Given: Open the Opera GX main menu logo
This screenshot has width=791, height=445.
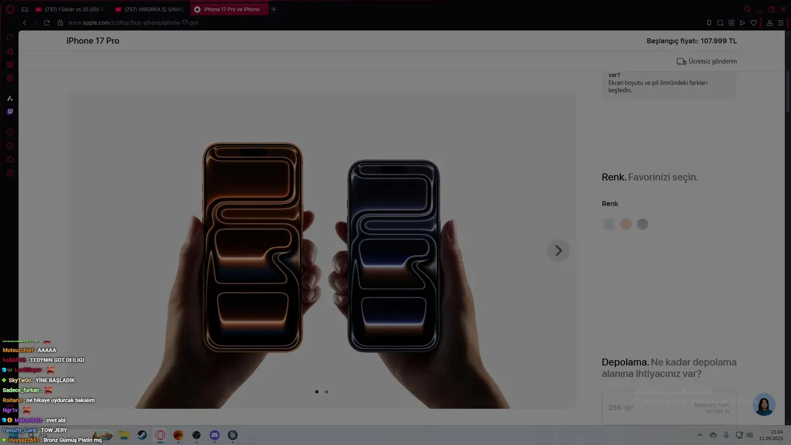Looking at the screenshot, I should (10, 9).
